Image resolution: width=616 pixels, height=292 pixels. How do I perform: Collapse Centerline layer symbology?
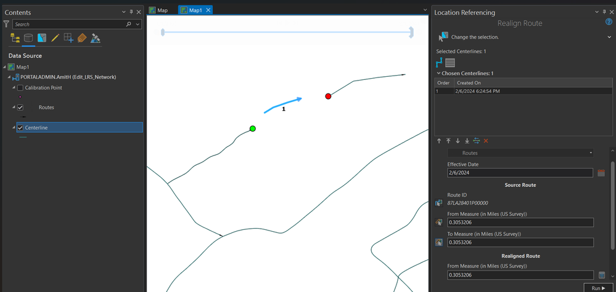click(x=14, y=128)
